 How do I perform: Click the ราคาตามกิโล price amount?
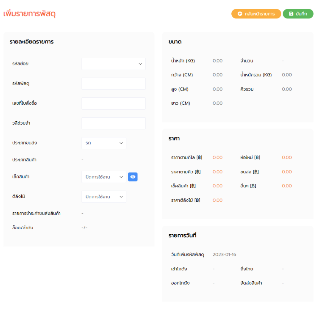pos(217,157)
